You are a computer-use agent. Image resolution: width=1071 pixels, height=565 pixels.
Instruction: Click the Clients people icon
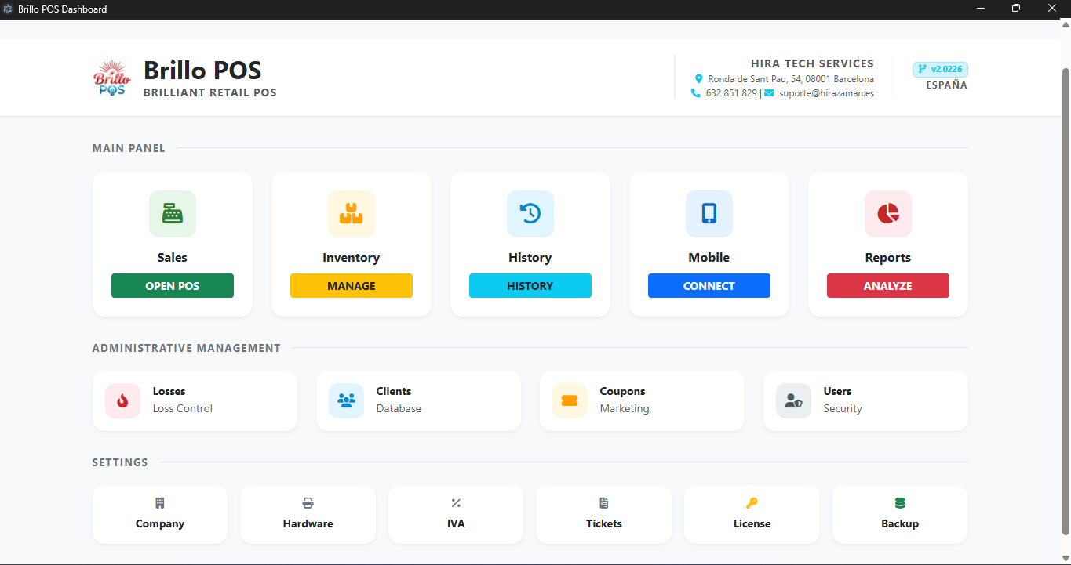(346, 400)
